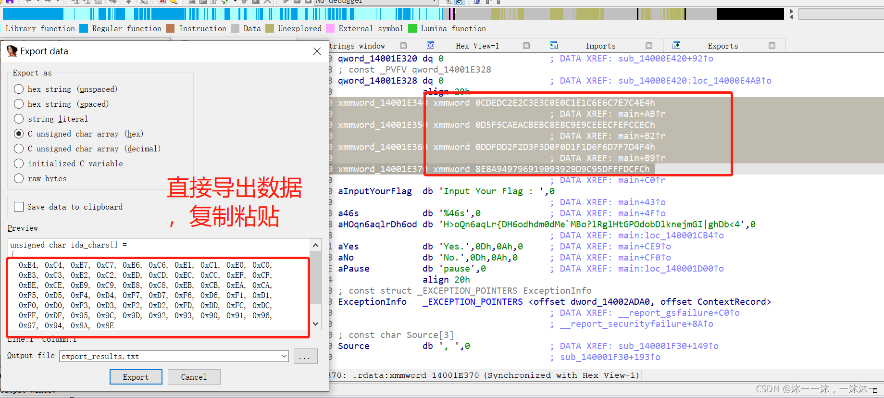Follow xref sub_14000E420+92
884x398 pixels.
tap(666, 58)
